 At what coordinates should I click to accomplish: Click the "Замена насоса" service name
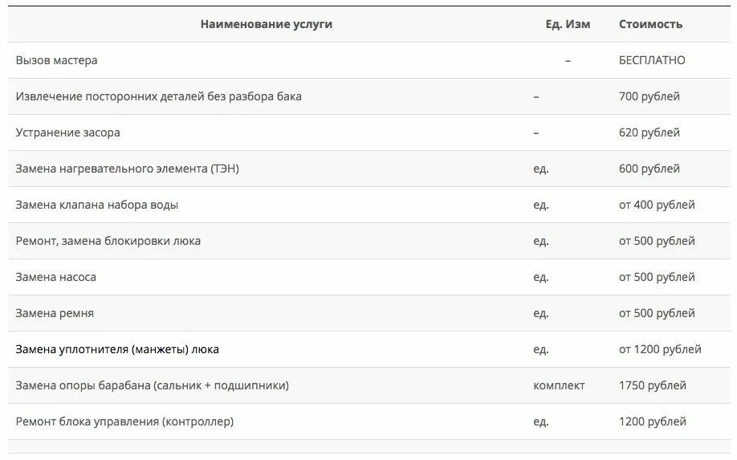(x=55, y=277)
